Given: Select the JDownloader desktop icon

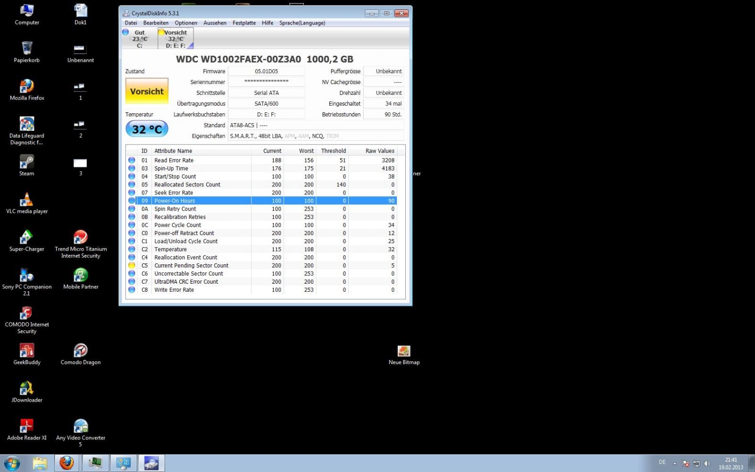Looking at the screenshot, I should (27, 392).
